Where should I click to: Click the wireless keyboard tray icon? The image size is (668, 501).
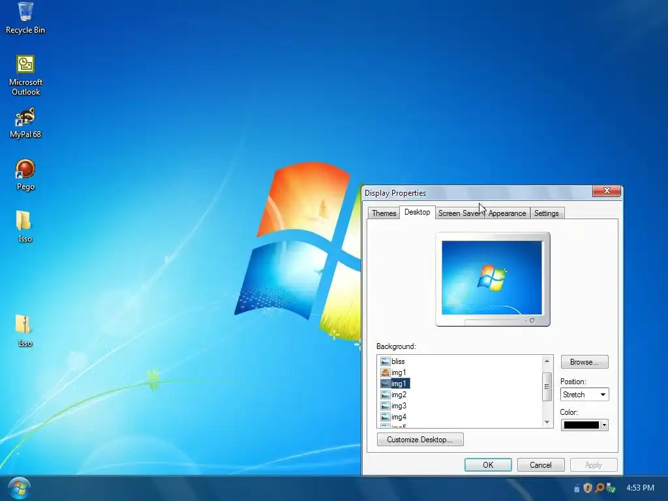[577, 488]
